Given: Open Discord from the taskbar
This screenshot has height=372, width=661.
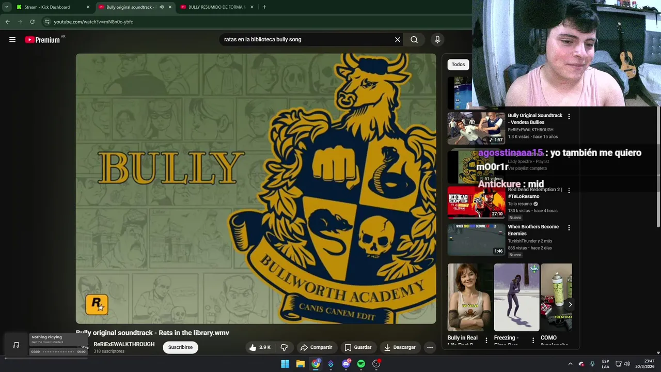Looking at the screenshot, I should [346, 364].
